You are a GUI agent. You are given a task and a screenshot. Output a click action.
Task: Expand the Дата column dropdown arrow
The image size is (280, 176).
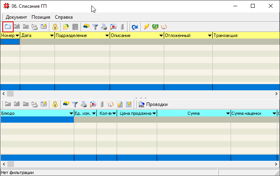pyautogui.click(x=52, y=35)
